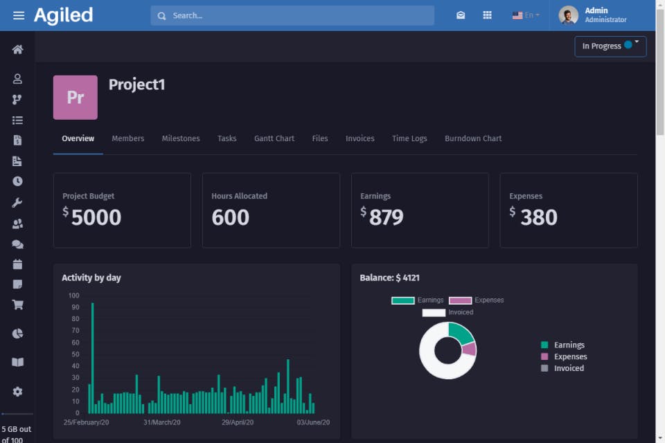Go to Home via the sidebar house icon

[x=17, y=49]
